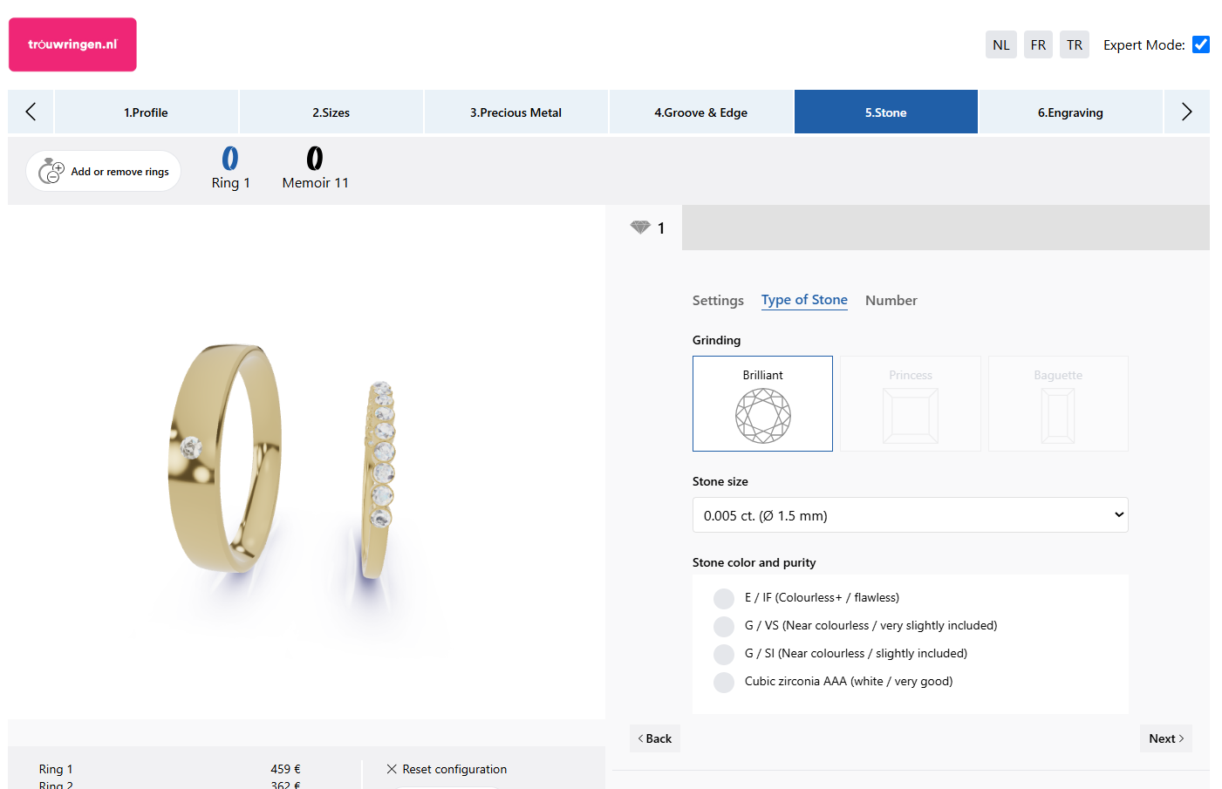1222x789 pixels.
Task: Open the stone size dropdown
Action: click(910, 514)
